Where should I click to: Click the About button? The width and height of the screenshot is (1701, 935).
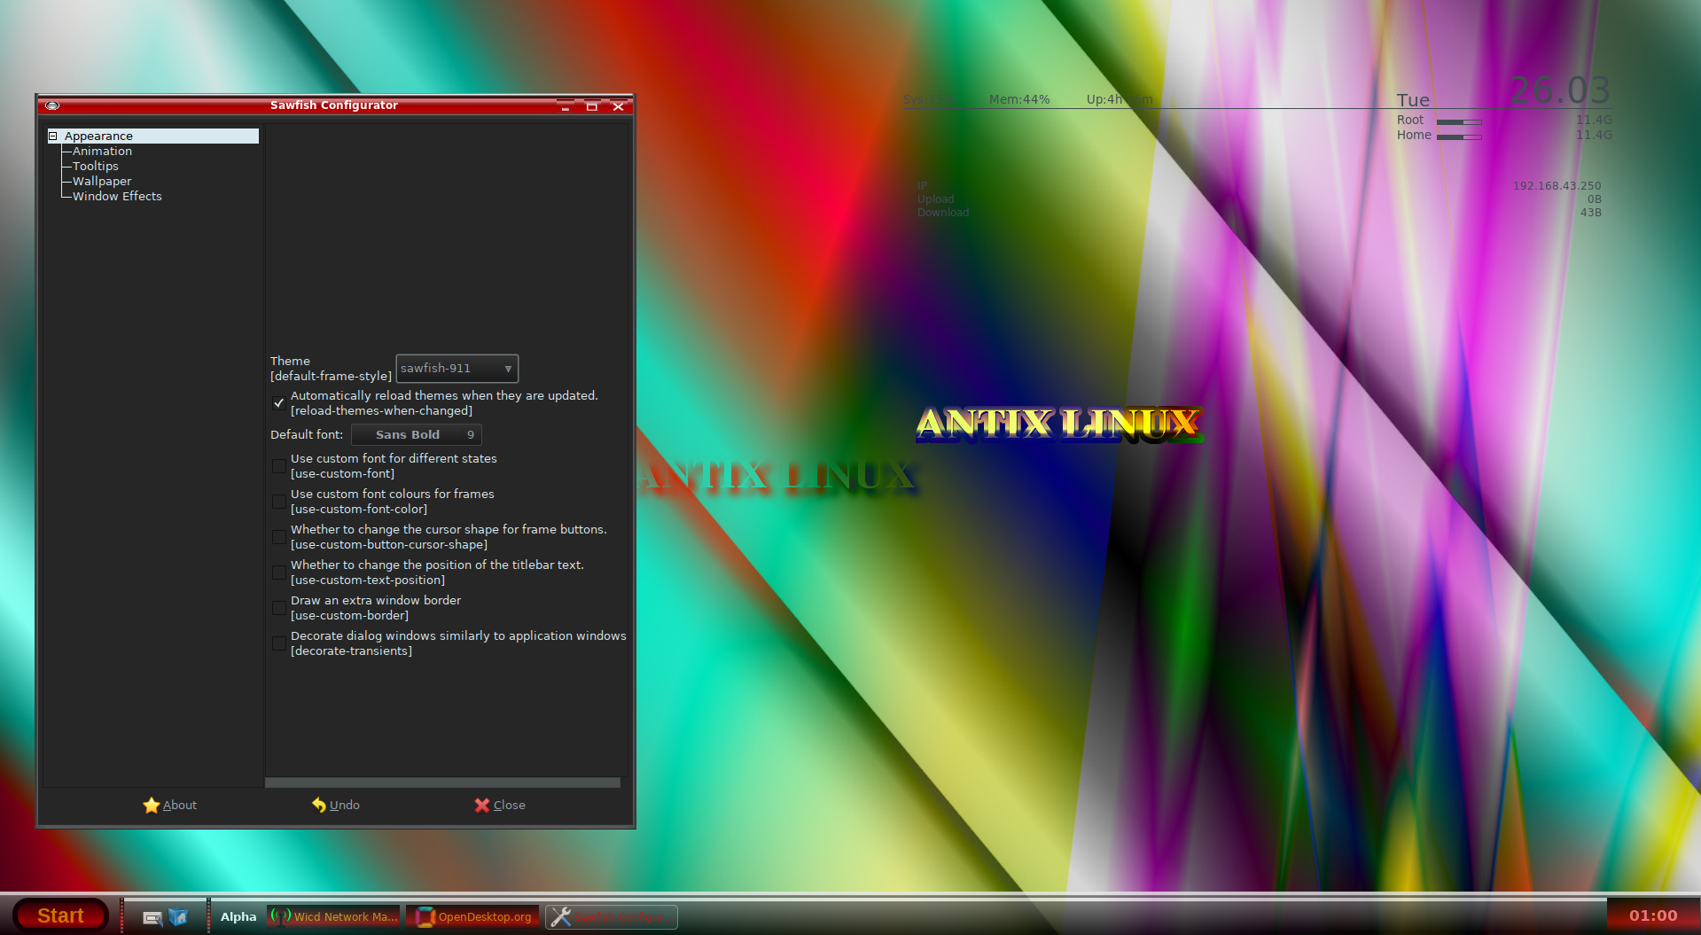click(x=170, y=805)
